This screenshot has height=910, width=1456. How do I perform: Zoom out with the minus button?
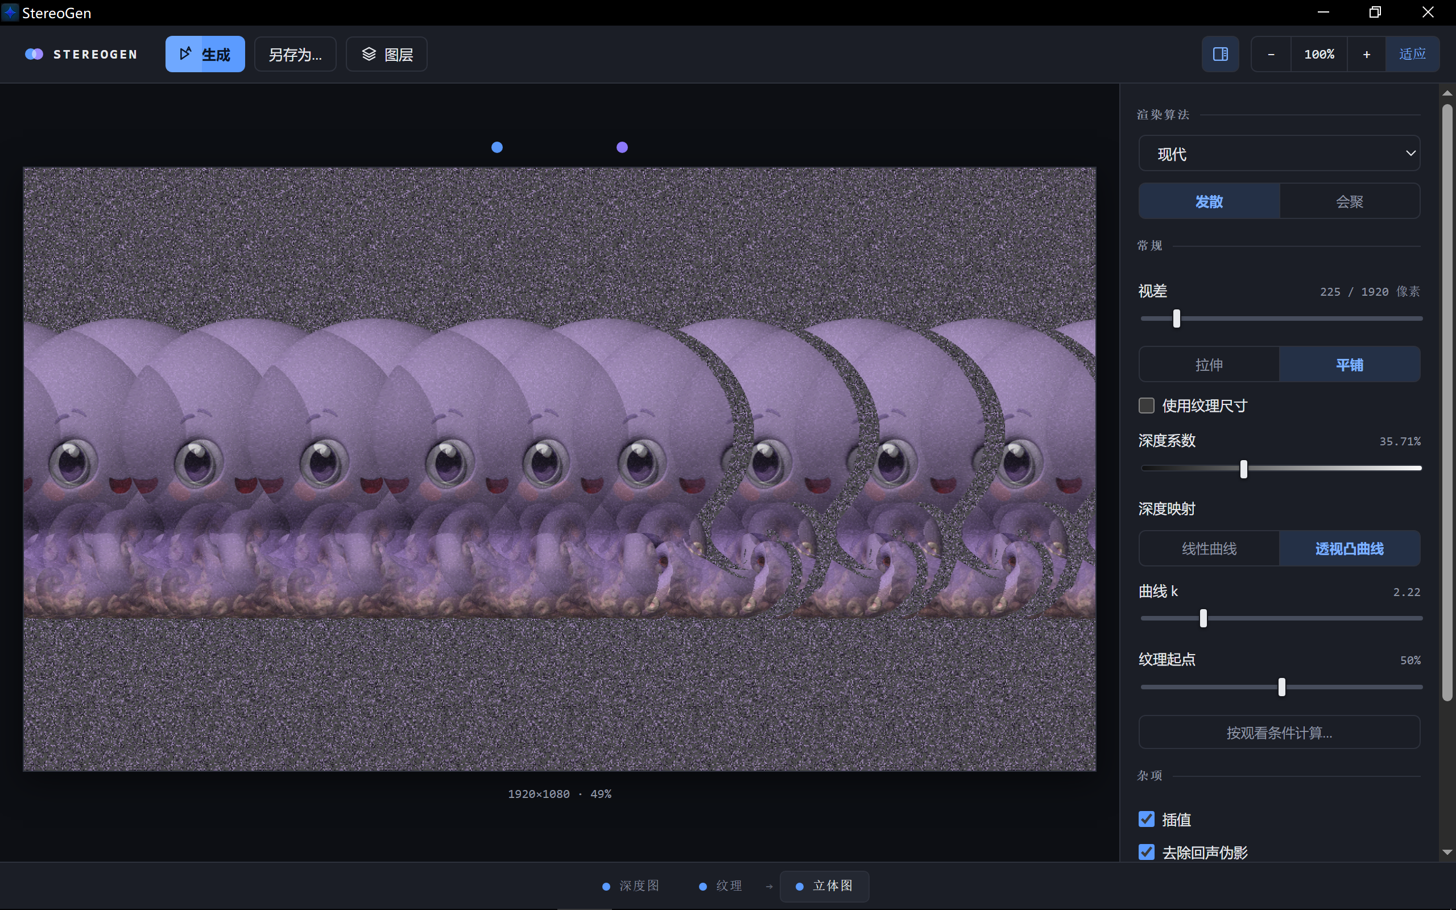click(1271, 54)
